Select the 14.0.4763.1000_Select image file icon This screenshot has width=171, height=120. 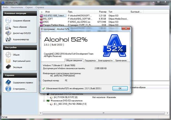pyautogui.click(x=41, y=15)
